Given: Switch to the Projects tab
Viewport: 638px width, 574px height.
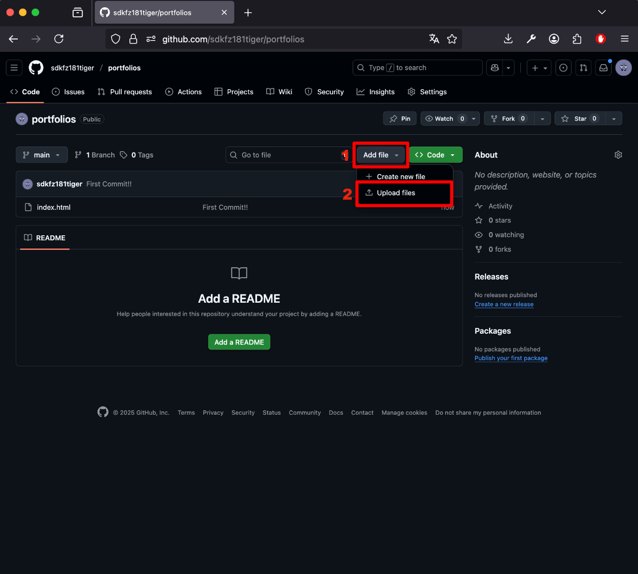Looking at the screenshot, I should [234, 92].
